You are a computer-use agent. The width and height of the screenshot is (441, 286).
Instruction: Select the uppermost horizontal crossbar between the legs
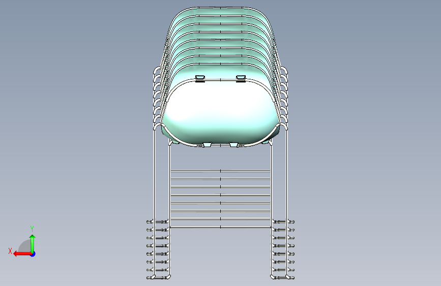(221, 171)
